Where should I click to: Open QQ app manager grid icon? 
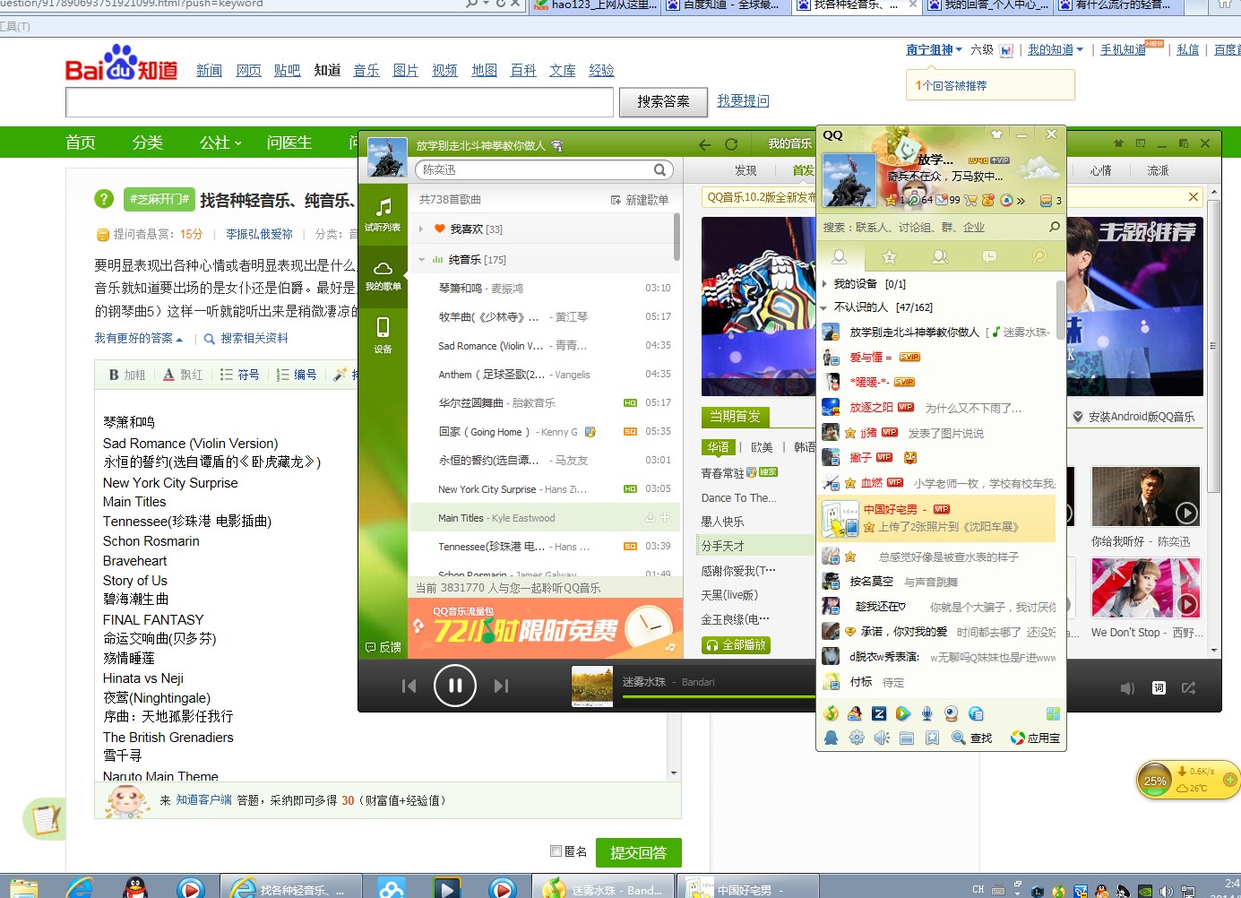tap(1053, 713)
